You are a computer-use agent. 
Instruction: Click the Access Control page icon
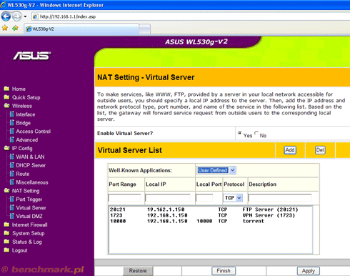tap(12, 131)
